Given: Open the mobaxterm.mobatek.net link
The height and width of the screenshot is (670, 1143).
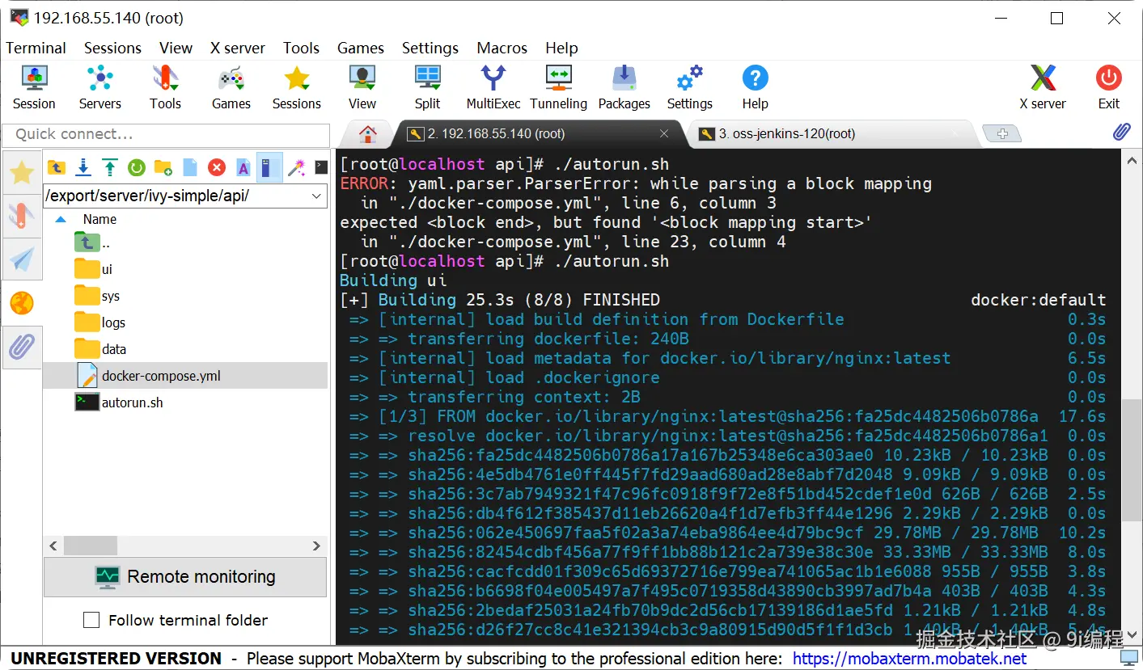Looking at the screenshot, I should point(909,659).
